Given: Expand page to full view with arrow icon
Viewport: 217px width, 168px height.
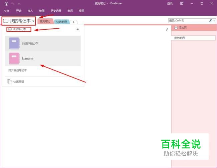Looking at the screenshot, I should pyautogui.click(x=167, y=29).
